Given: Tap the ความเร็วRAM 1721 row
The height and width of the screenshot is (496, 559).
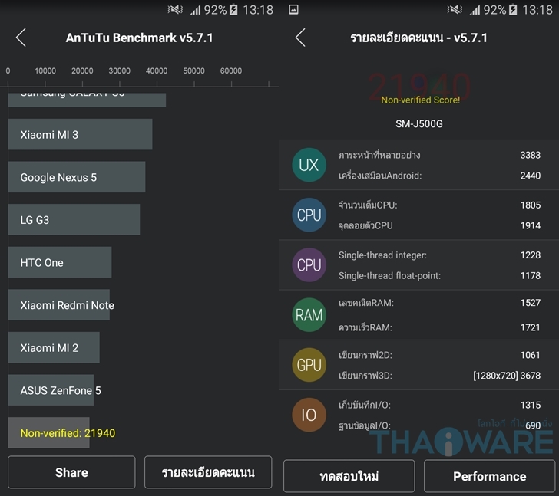Looking at the screenshot, I should click(439, 327).
